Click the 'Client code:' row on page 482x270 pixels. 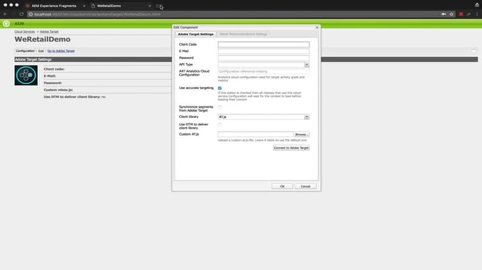click(x=107, y=69)
